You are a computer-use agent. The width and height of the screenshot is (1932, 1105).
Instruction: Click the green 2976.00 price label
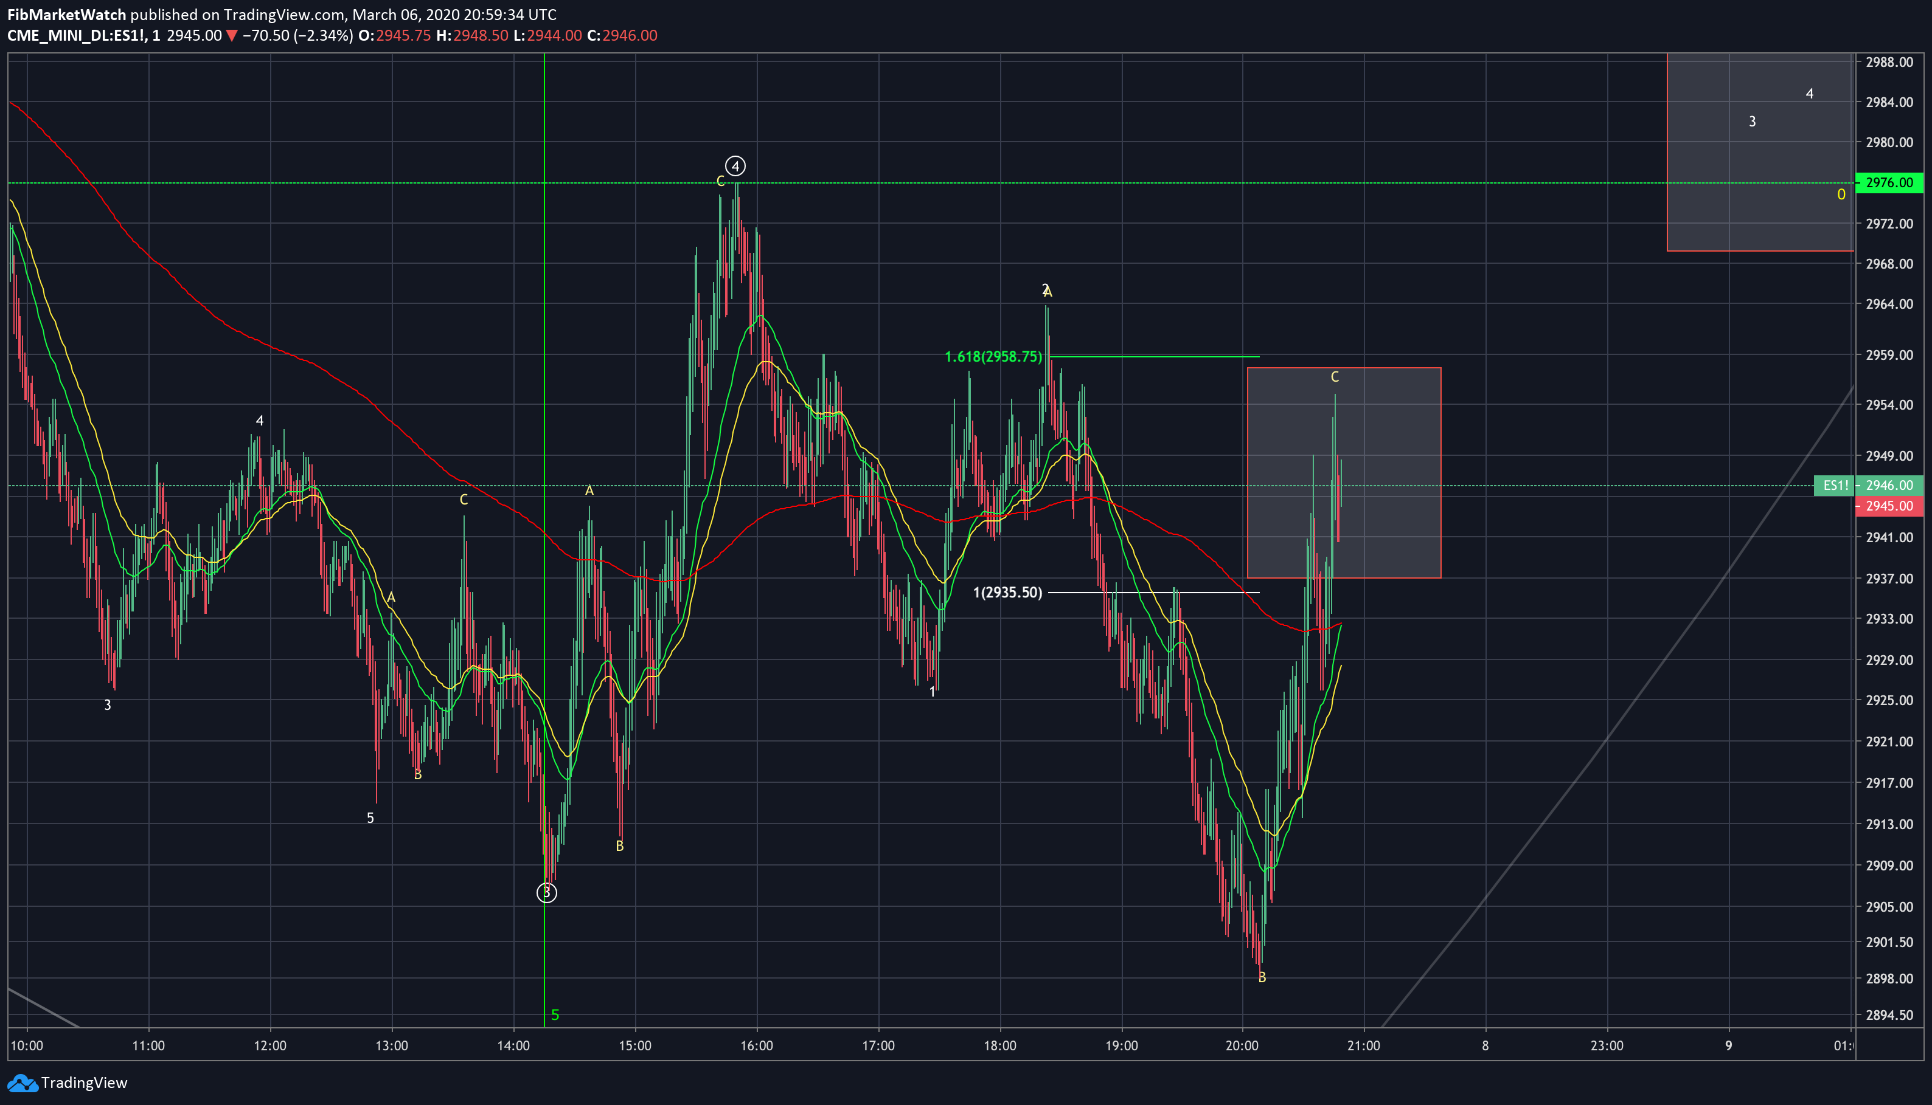click(x=1889, y=183)
